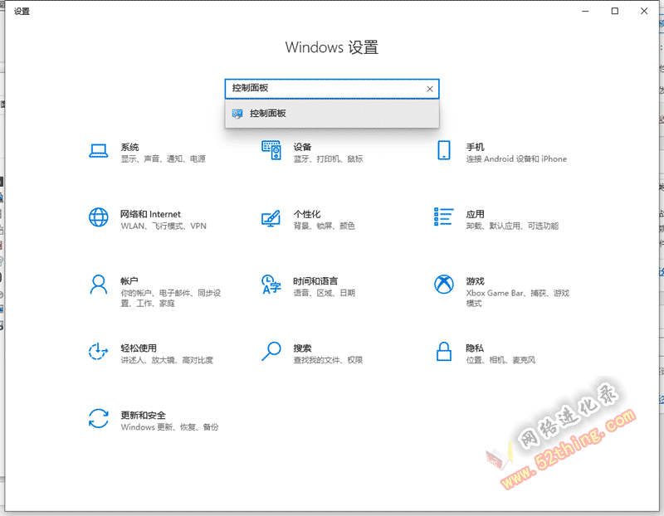
Task: Open 轻松使用 settings title
Action: click(139, 348)
